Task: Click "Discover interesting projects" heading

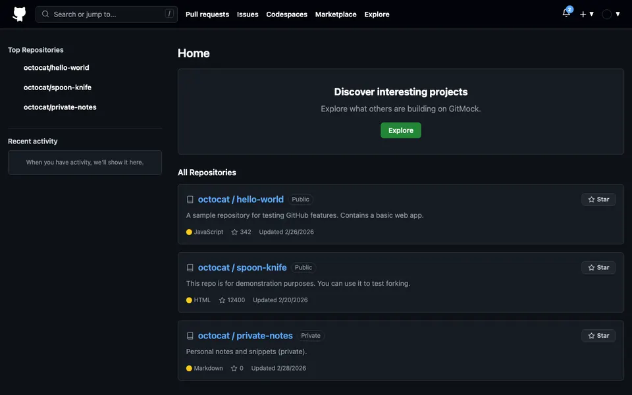Action: [401, 92]
